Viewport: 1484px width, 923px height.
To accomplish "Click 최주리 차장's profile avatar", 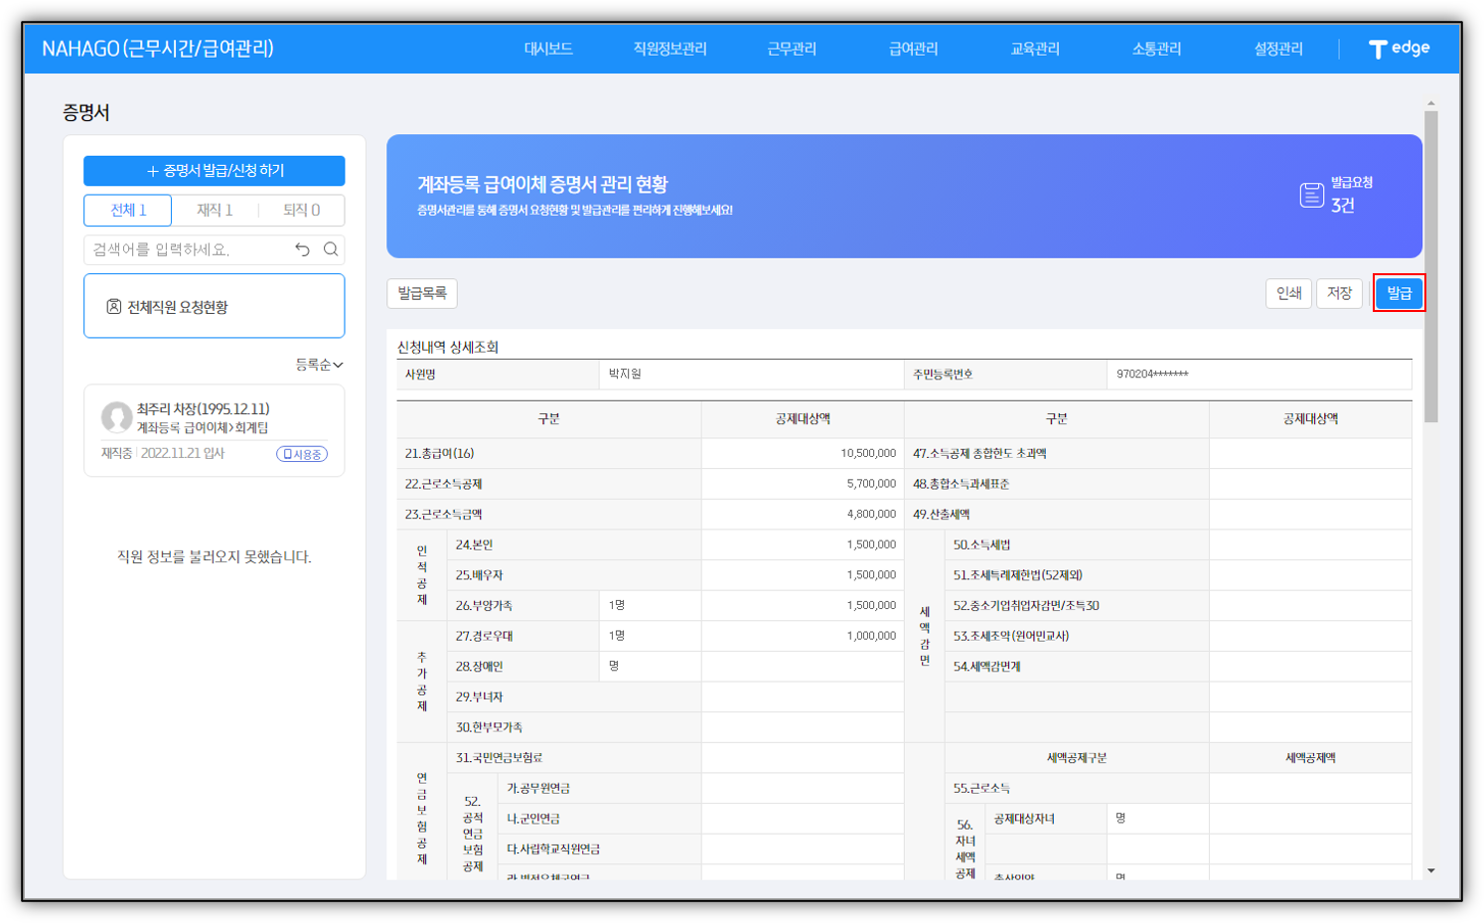I will (116, 417).
